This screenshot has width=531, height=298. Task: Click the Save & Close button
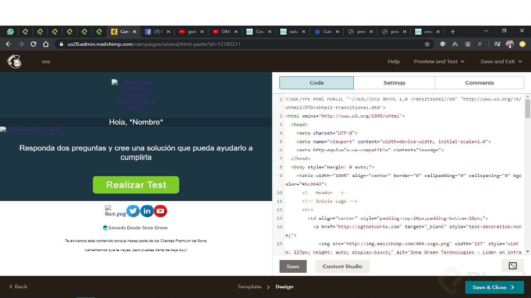[x=494, y=287]
